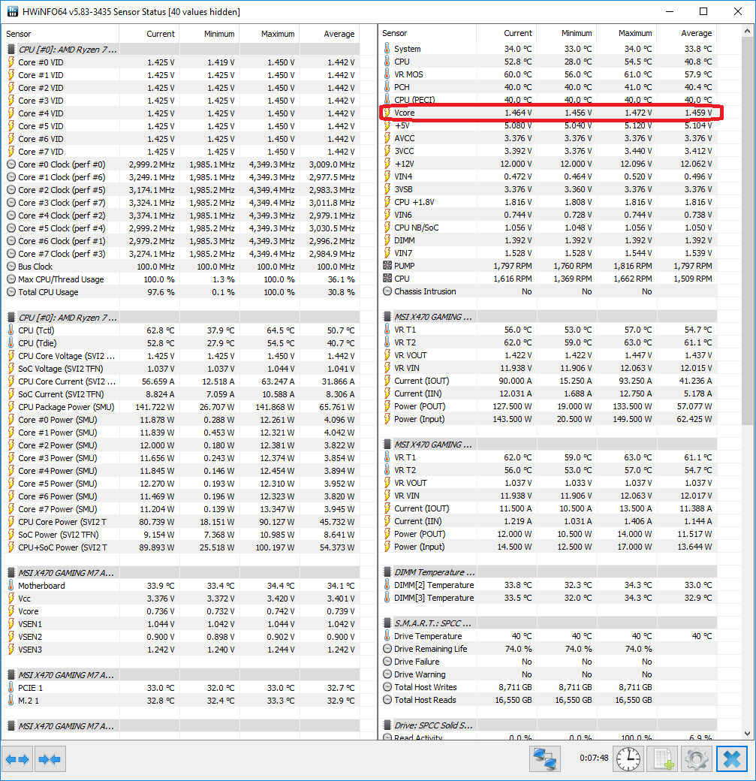Reset min/max values with the clock icon
756x781 pixels.
tap(628, 759)
